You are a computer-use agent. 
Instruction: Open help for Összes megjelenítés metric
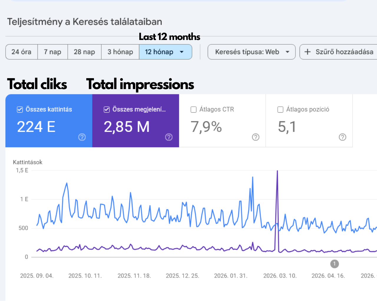point(169,137)
